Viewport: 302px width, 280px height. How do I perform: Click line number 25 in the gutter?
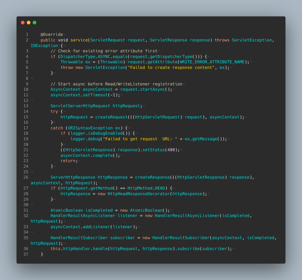coord(26,172)
